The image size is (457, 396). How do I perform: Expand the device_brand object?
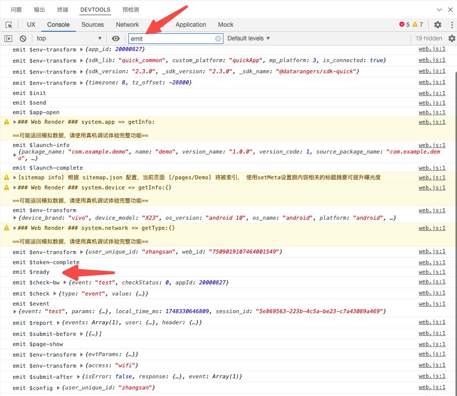[x=15, y=218]
